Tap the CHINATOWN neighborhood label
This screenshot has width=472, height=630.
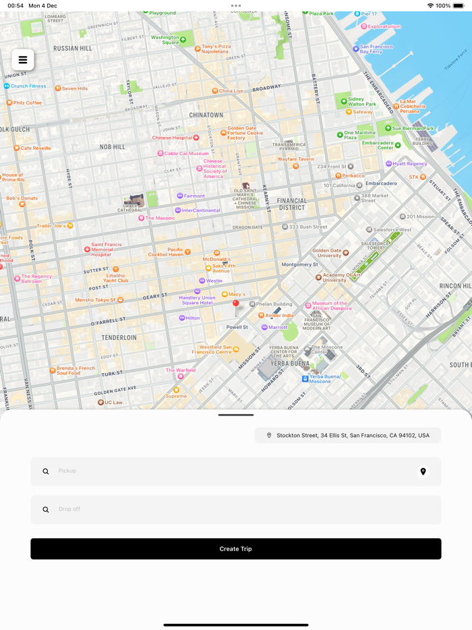pos(206,115)
